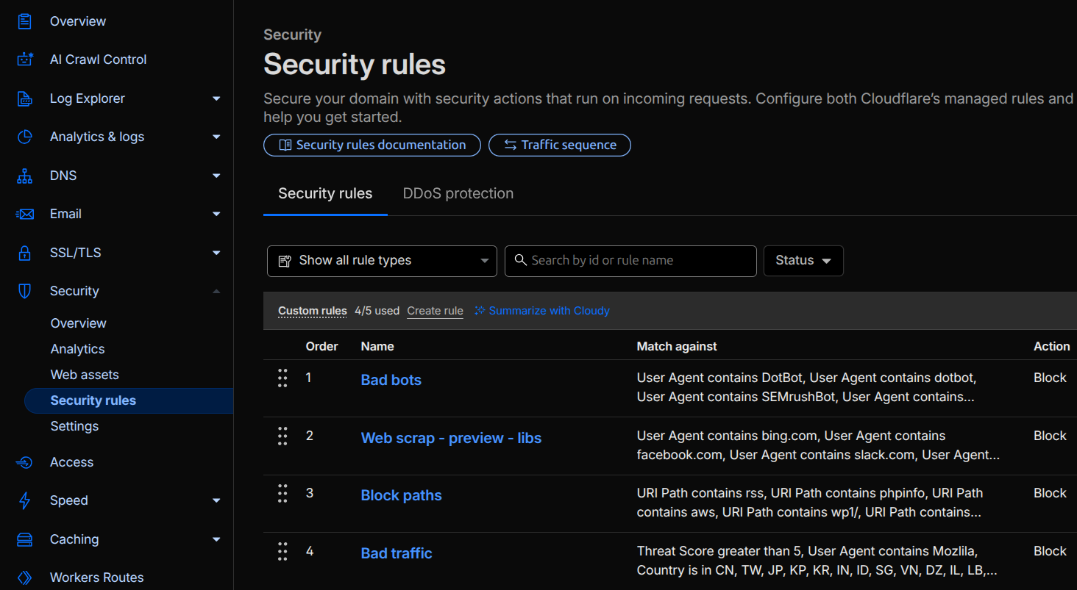Open Security Settings submenu item

pyautogui.click(x=74, y=426)
